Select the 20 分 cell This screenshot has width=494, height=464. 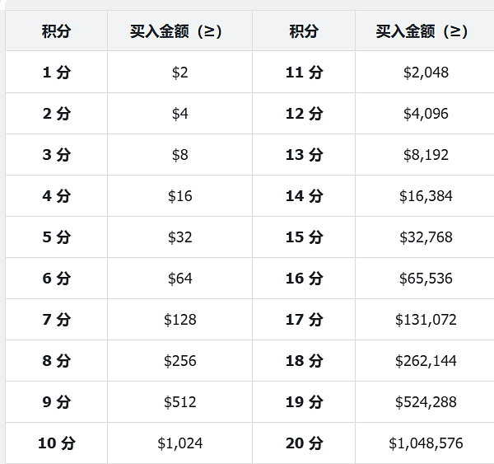point(304,443)
